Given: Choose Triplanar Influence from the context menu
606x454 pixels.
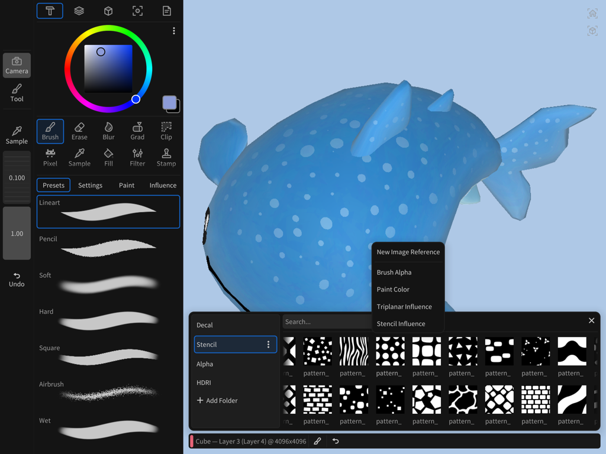Looking at the screenshot, I should click(405, 306).
